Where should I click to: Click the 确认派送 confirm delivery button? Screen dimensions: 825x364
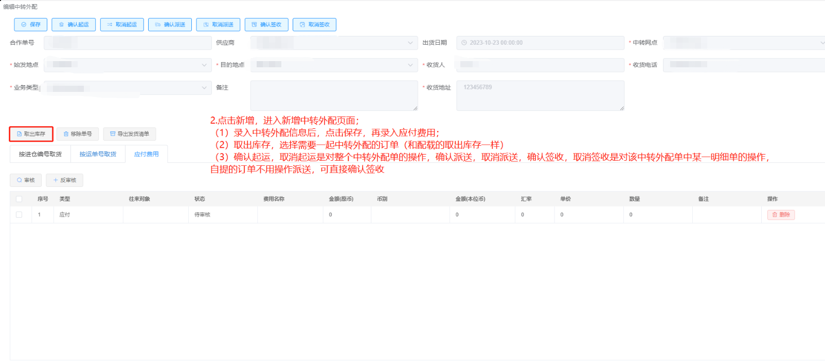[170, 25]
